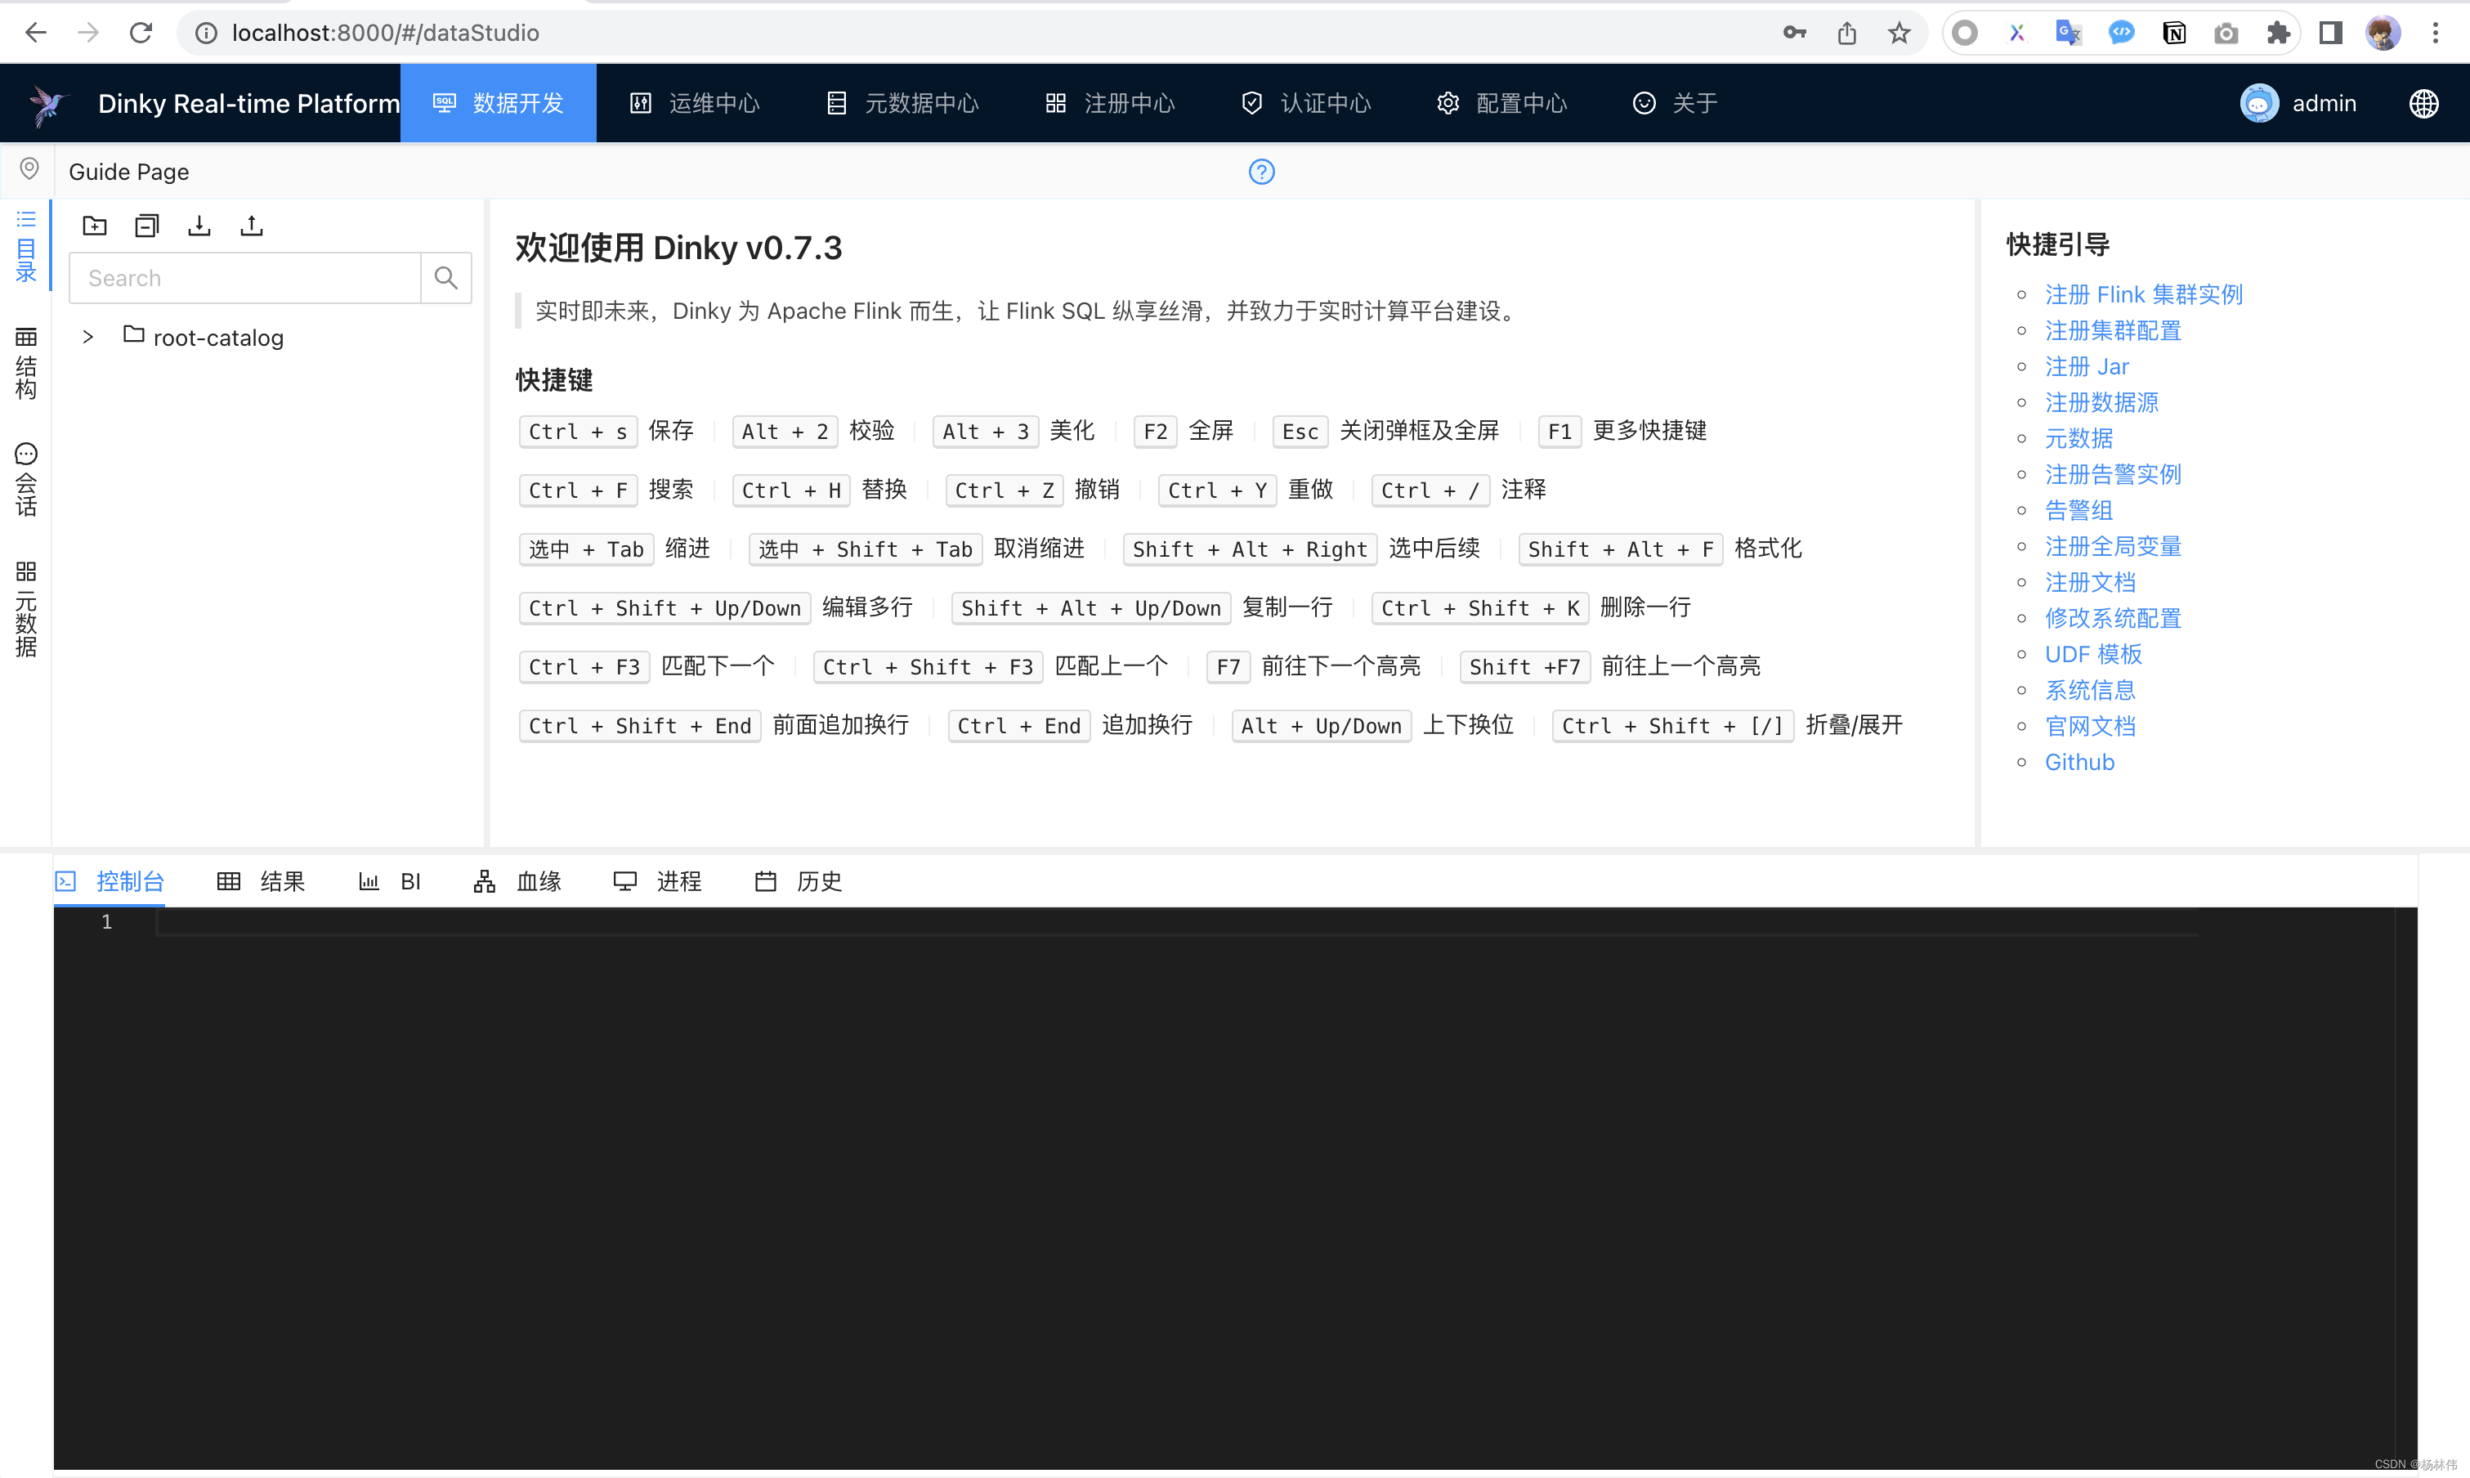Click the create new folder icon
The height and width of the screenshot is (1478, 2470).
95,226
